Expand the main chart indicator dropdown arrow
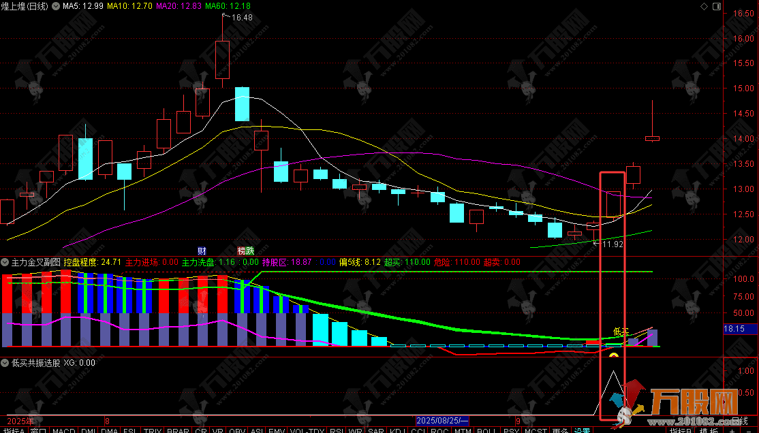This screenshot has width=759, height=433. pyautogui.click(x=56, y=6)
